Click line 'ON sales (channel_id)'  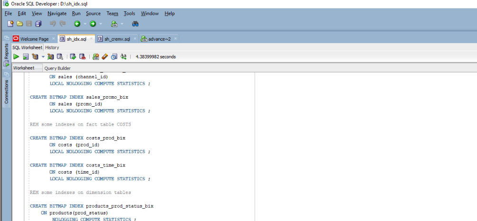tap(78, 77)
